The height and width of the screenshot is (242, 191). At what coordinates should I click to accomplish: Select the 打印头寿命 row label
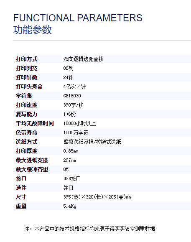tap(29, 87)
